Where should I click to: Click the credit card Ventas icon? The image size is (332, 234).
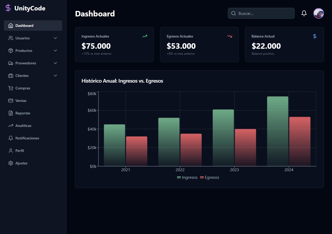[x=11, y=101]
